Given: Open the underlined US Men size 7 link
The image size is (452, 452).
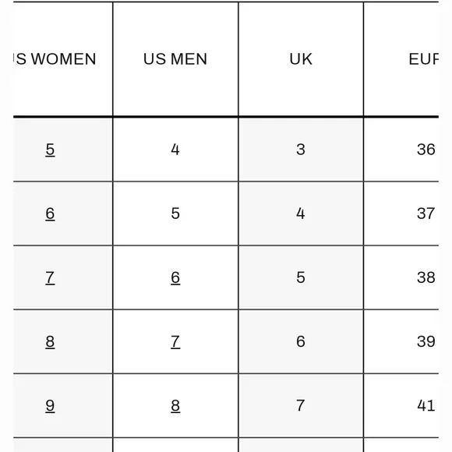Looking at the screenshot, I should (x=175, y=341).
